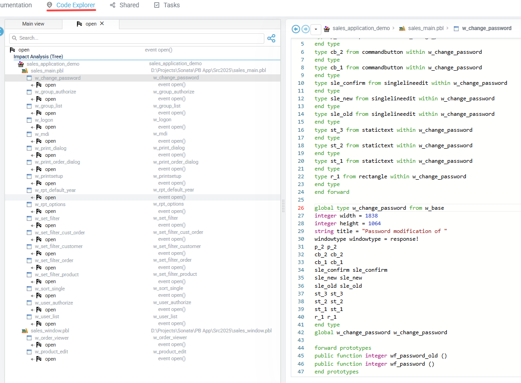Click code line 26 global type declaration
The width and height of the screenshot is (521, 383).
pos(379,208)
